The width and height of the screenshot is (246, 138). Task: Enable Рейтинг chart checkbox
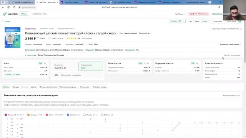(102, 115)
